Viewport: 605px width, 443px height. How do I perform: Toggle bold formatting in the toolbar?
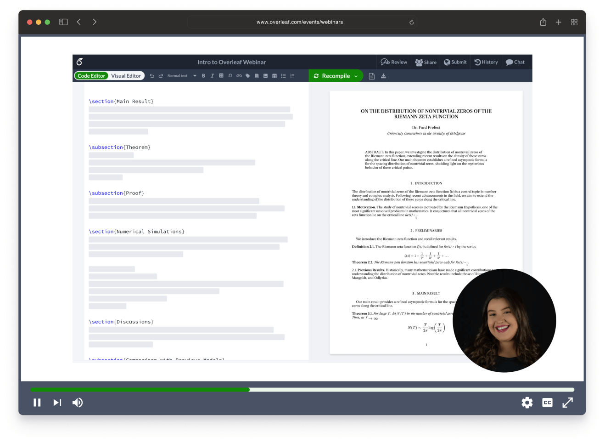click(x=204, y=76)
